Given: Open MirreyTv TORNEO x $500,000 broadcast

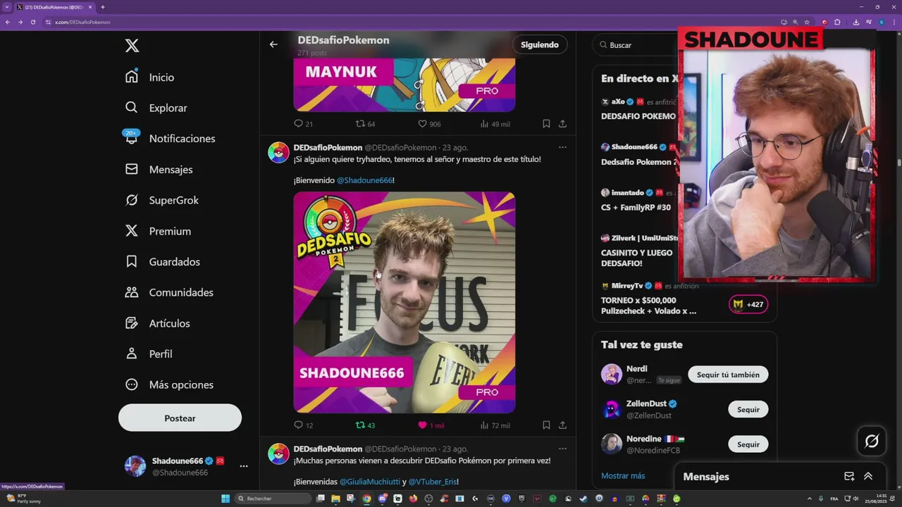Looking at the screenshot, I should pos(648,298).
